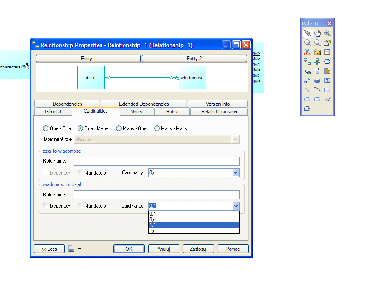Click the Role name field for dzial to wiadomosc
This screenshot has width=367, height=291.
(157, 161)
